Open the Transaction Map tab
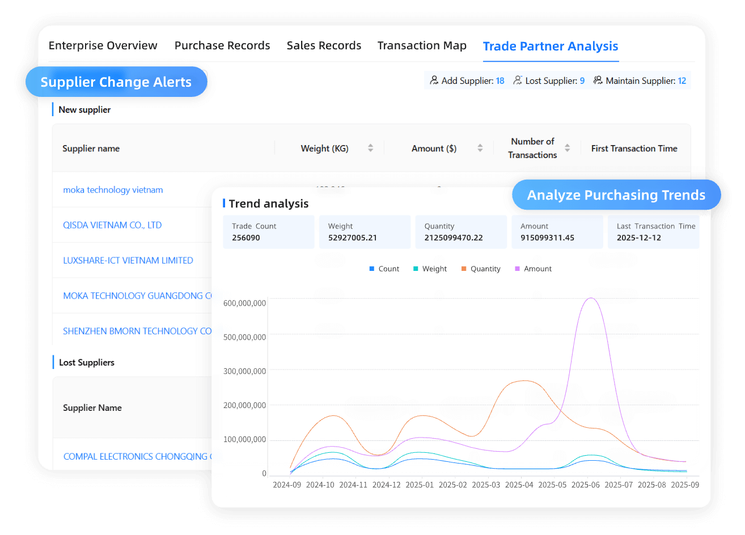 [x=422, y=45]
